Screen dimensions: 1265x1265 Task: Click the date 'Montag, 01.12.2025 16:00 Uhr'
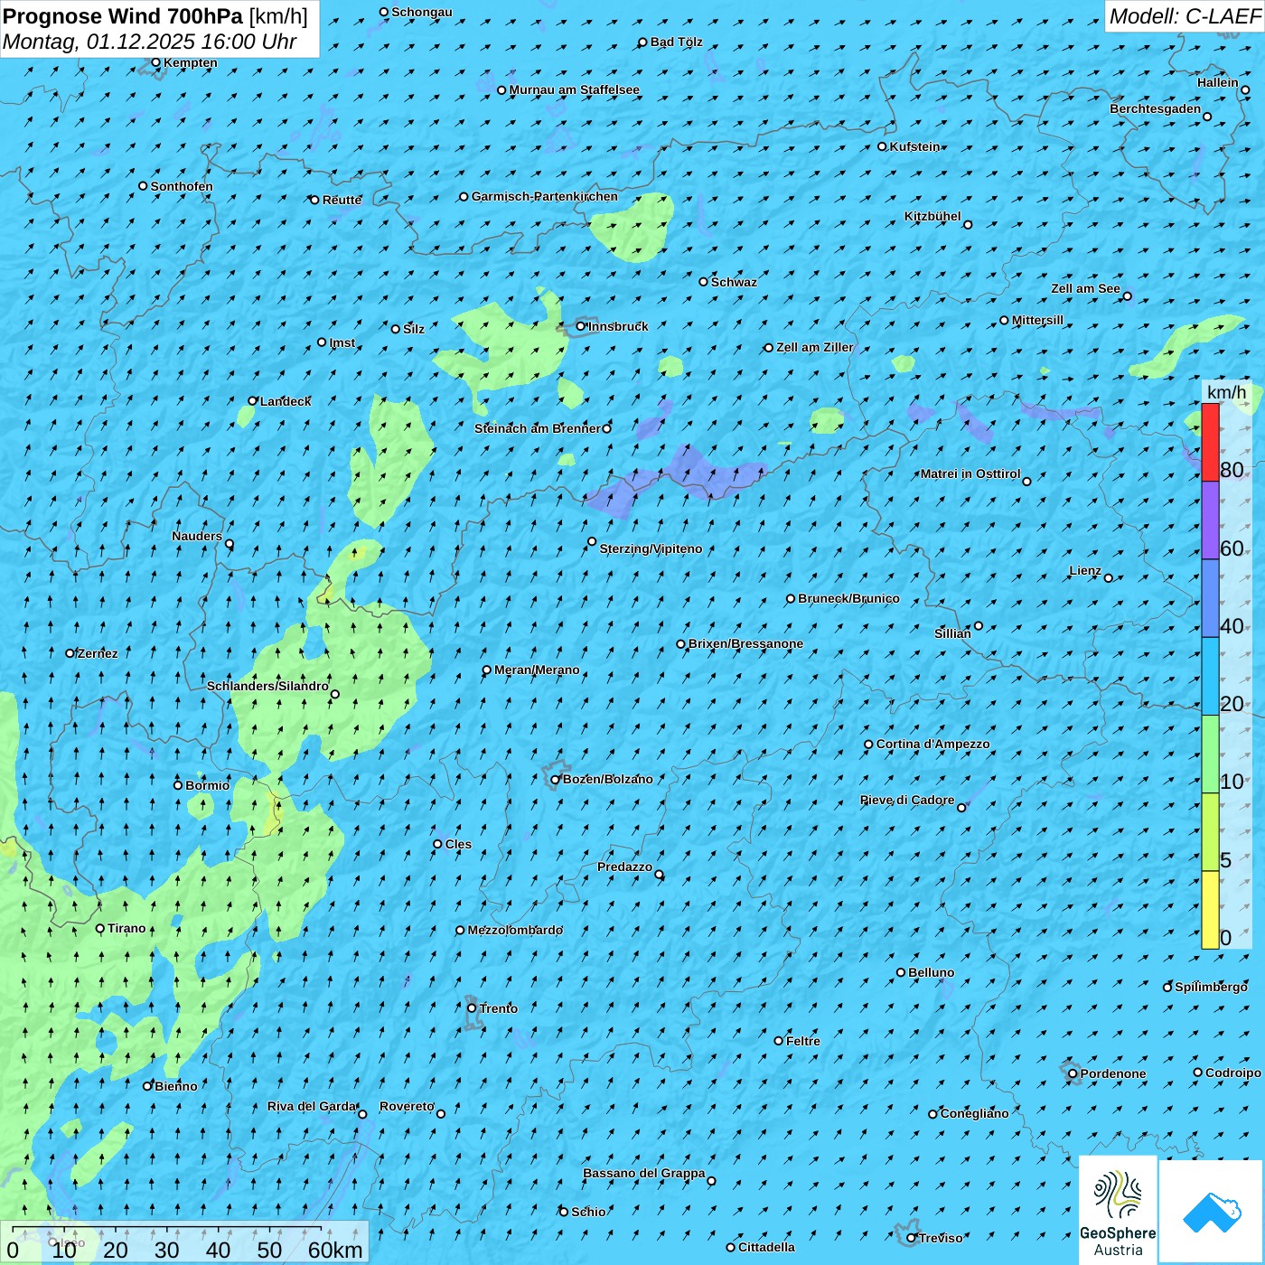tap(150, 42)
